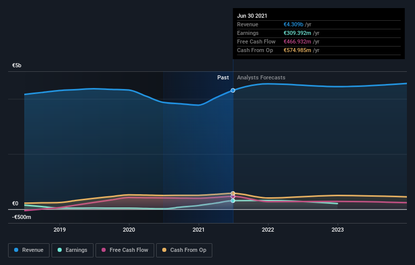Click the orange Cash From Op data marker
This screenshot has height=265, width=415.
click(x=233, y=193)
